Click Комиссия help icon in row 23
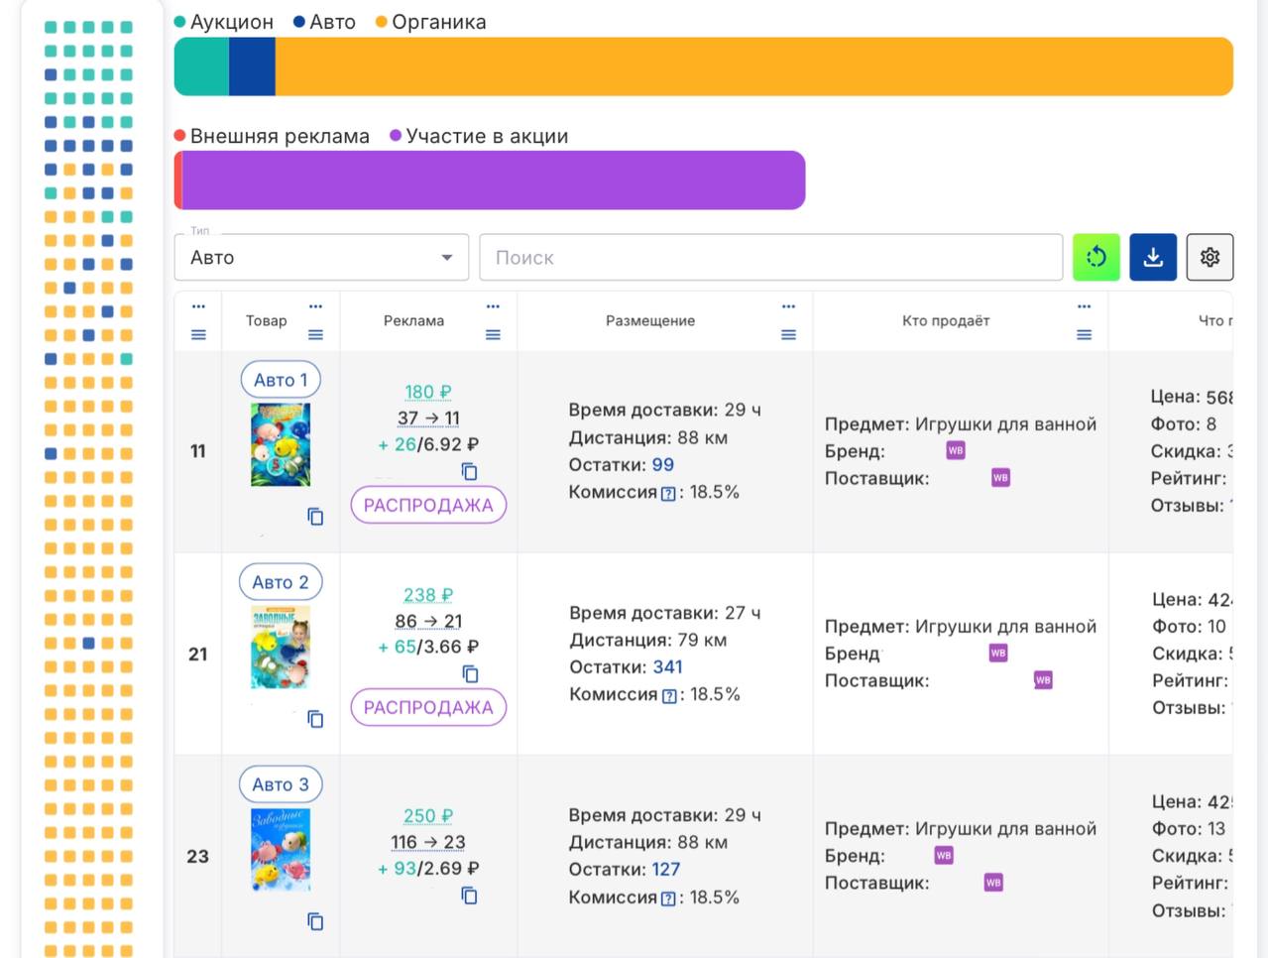 coord(668,898)
